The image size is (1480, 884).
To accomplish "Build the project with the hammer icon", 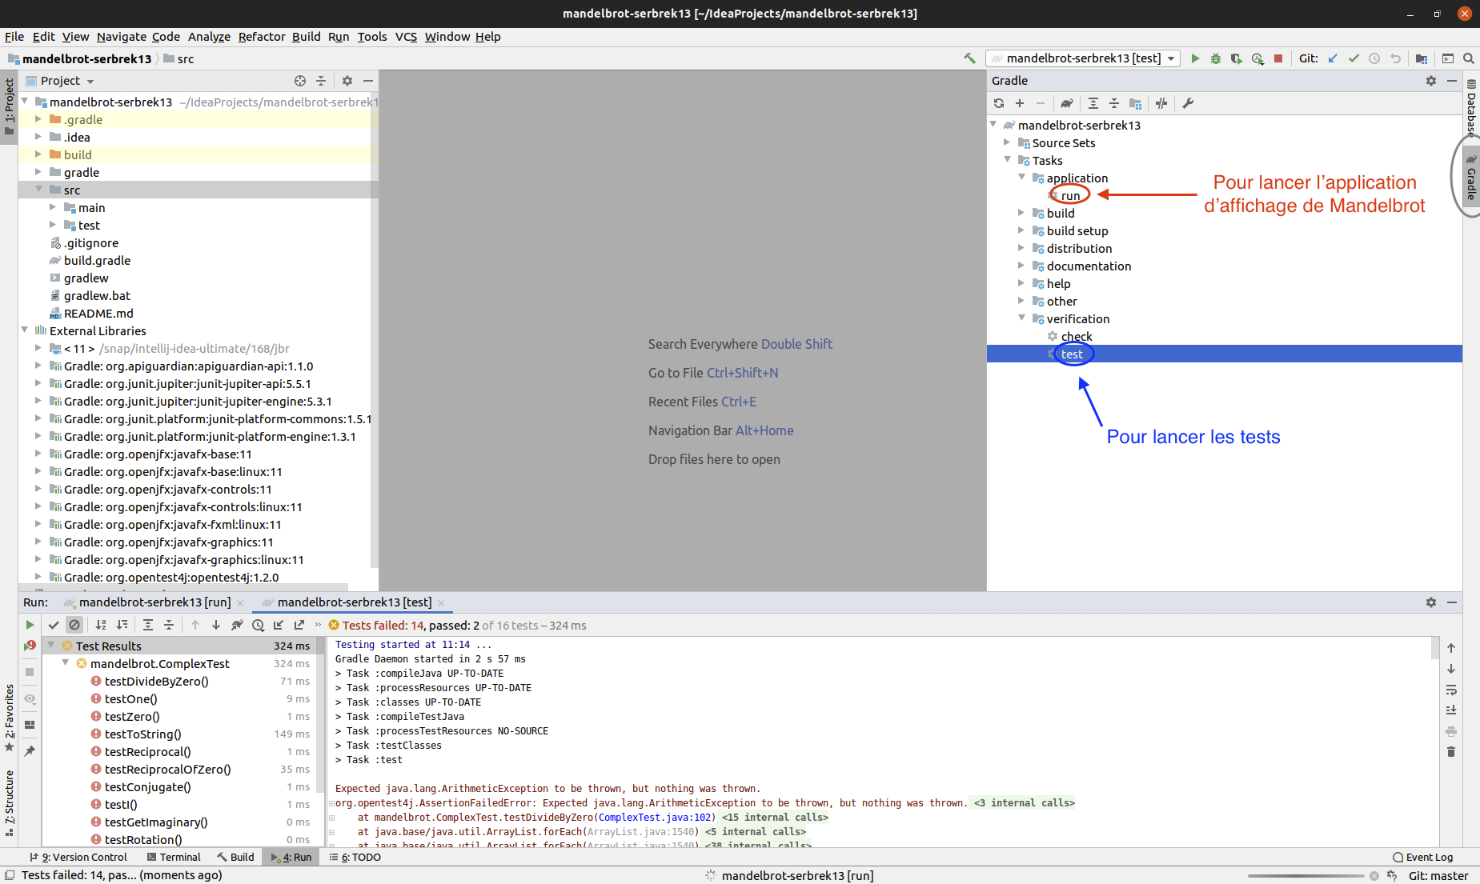I will click(969, 58).
